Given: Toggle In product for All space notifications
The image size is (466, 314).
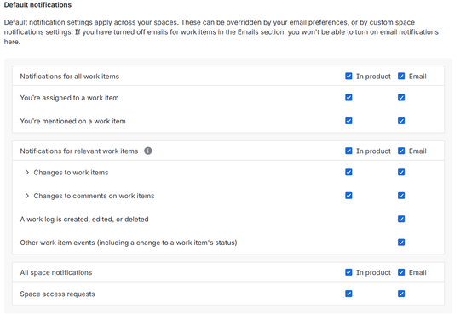Looking at the screenshot, I should click(x=348, y=272).
